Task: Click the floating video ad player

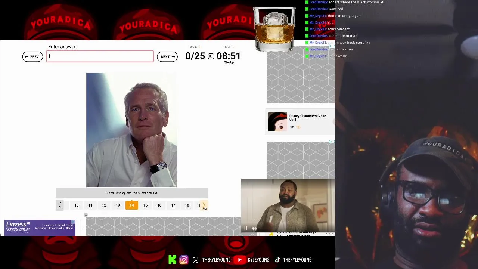Action: (288, 205)
